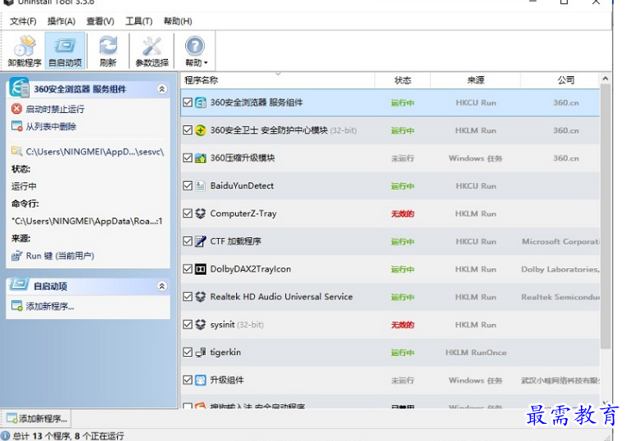Select the 无效的 status of ComputerZ-Tray

pyautogui.click(x=402, y=214)
